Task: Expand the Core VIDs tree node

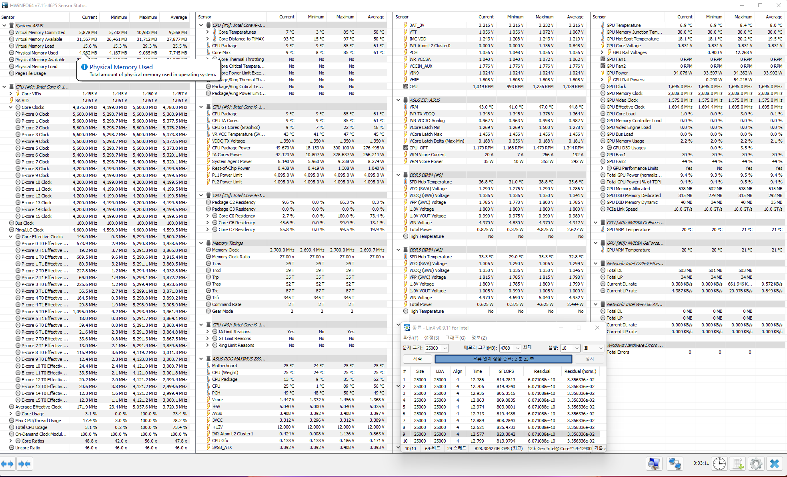Action: (11, 94)
